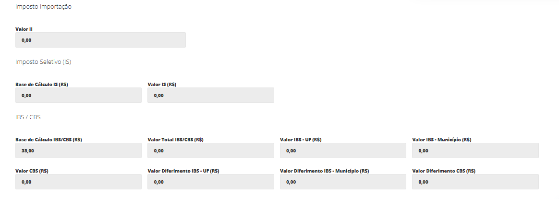Screen dimensions: 559x199
Task: Click the Valor IBS - Município label text
Action: (441, 140)
